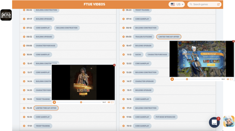The height and width of the screenshot is (131, 235).
Task: Select the highlighted Limited Time IAP-Offer tag at 15:49
Action: (x=46, y=108)
